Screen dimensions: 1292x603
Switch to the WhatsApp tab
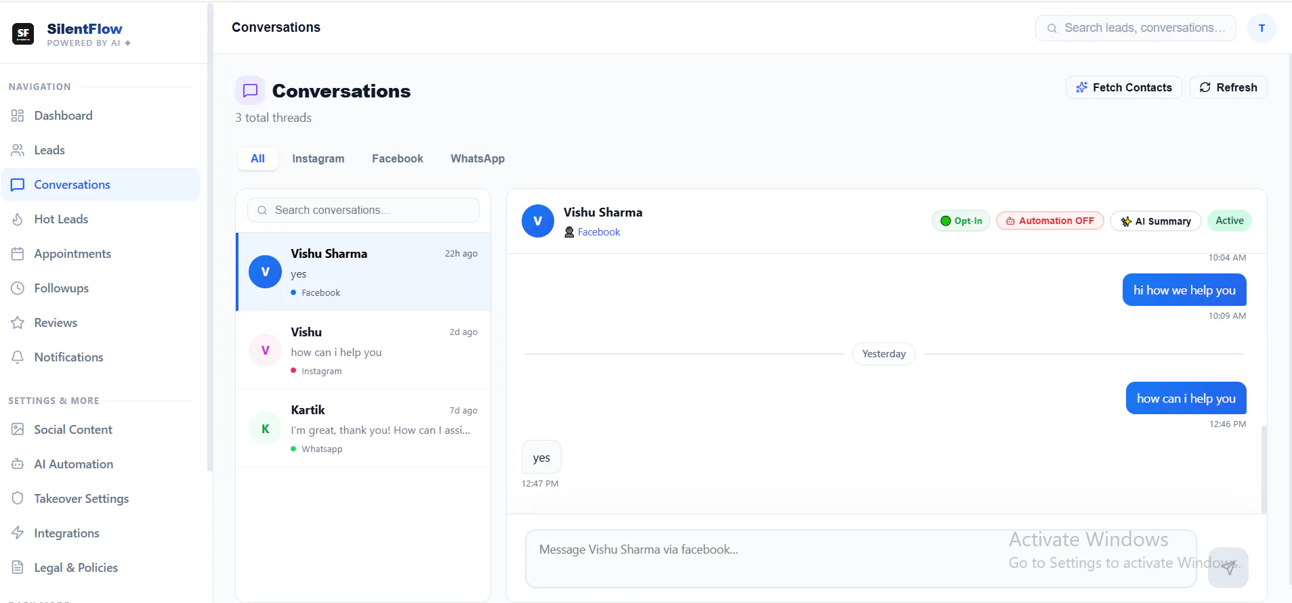[x=478, y=158]
